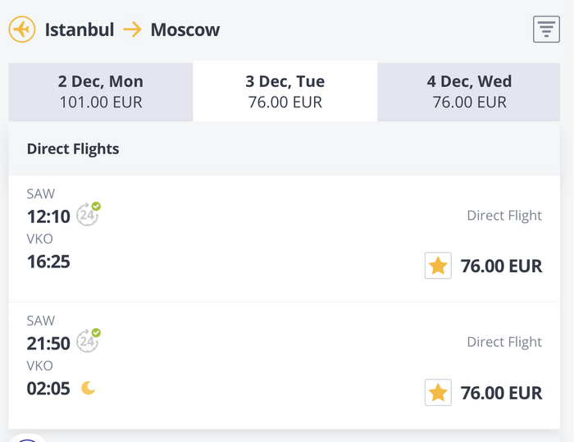Choose the 76.00 EUR price for 12:10 flight
Screen dimensions: 574x442
tap(501, 267)
